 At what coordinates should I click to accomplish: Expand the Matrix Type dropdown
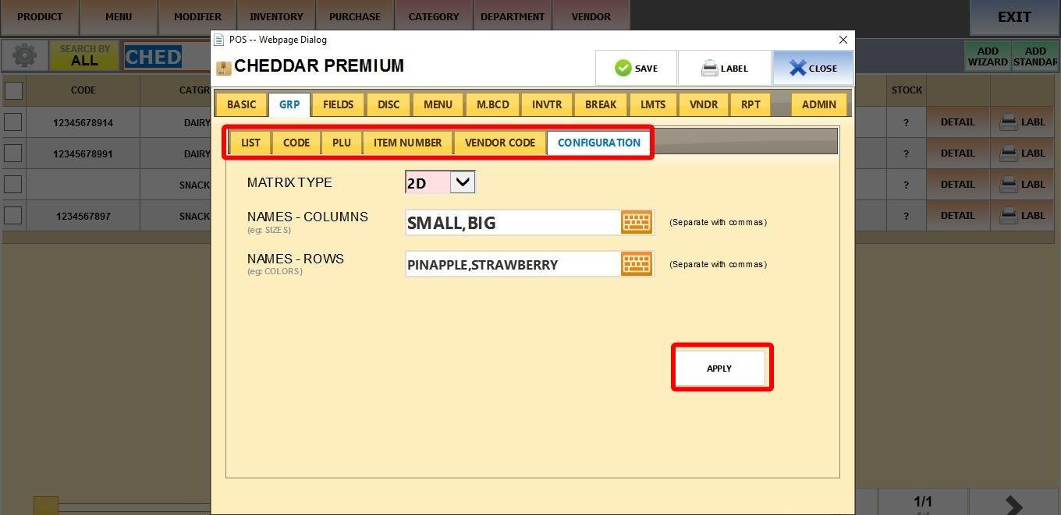(463, 182)
